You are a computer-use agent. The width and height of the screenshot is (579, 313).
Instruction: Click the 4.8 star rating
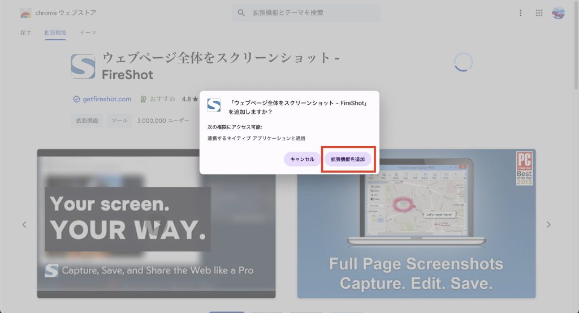(x=190, y=99)
